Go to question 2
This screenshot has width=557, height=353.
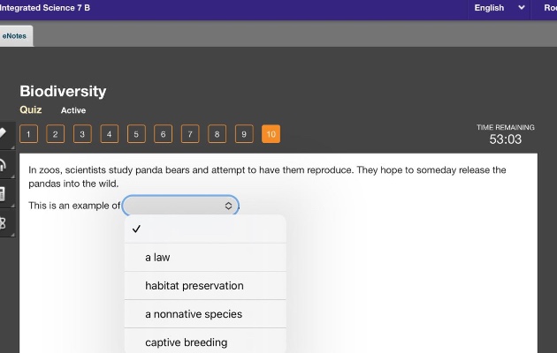[x=56, y=134]
